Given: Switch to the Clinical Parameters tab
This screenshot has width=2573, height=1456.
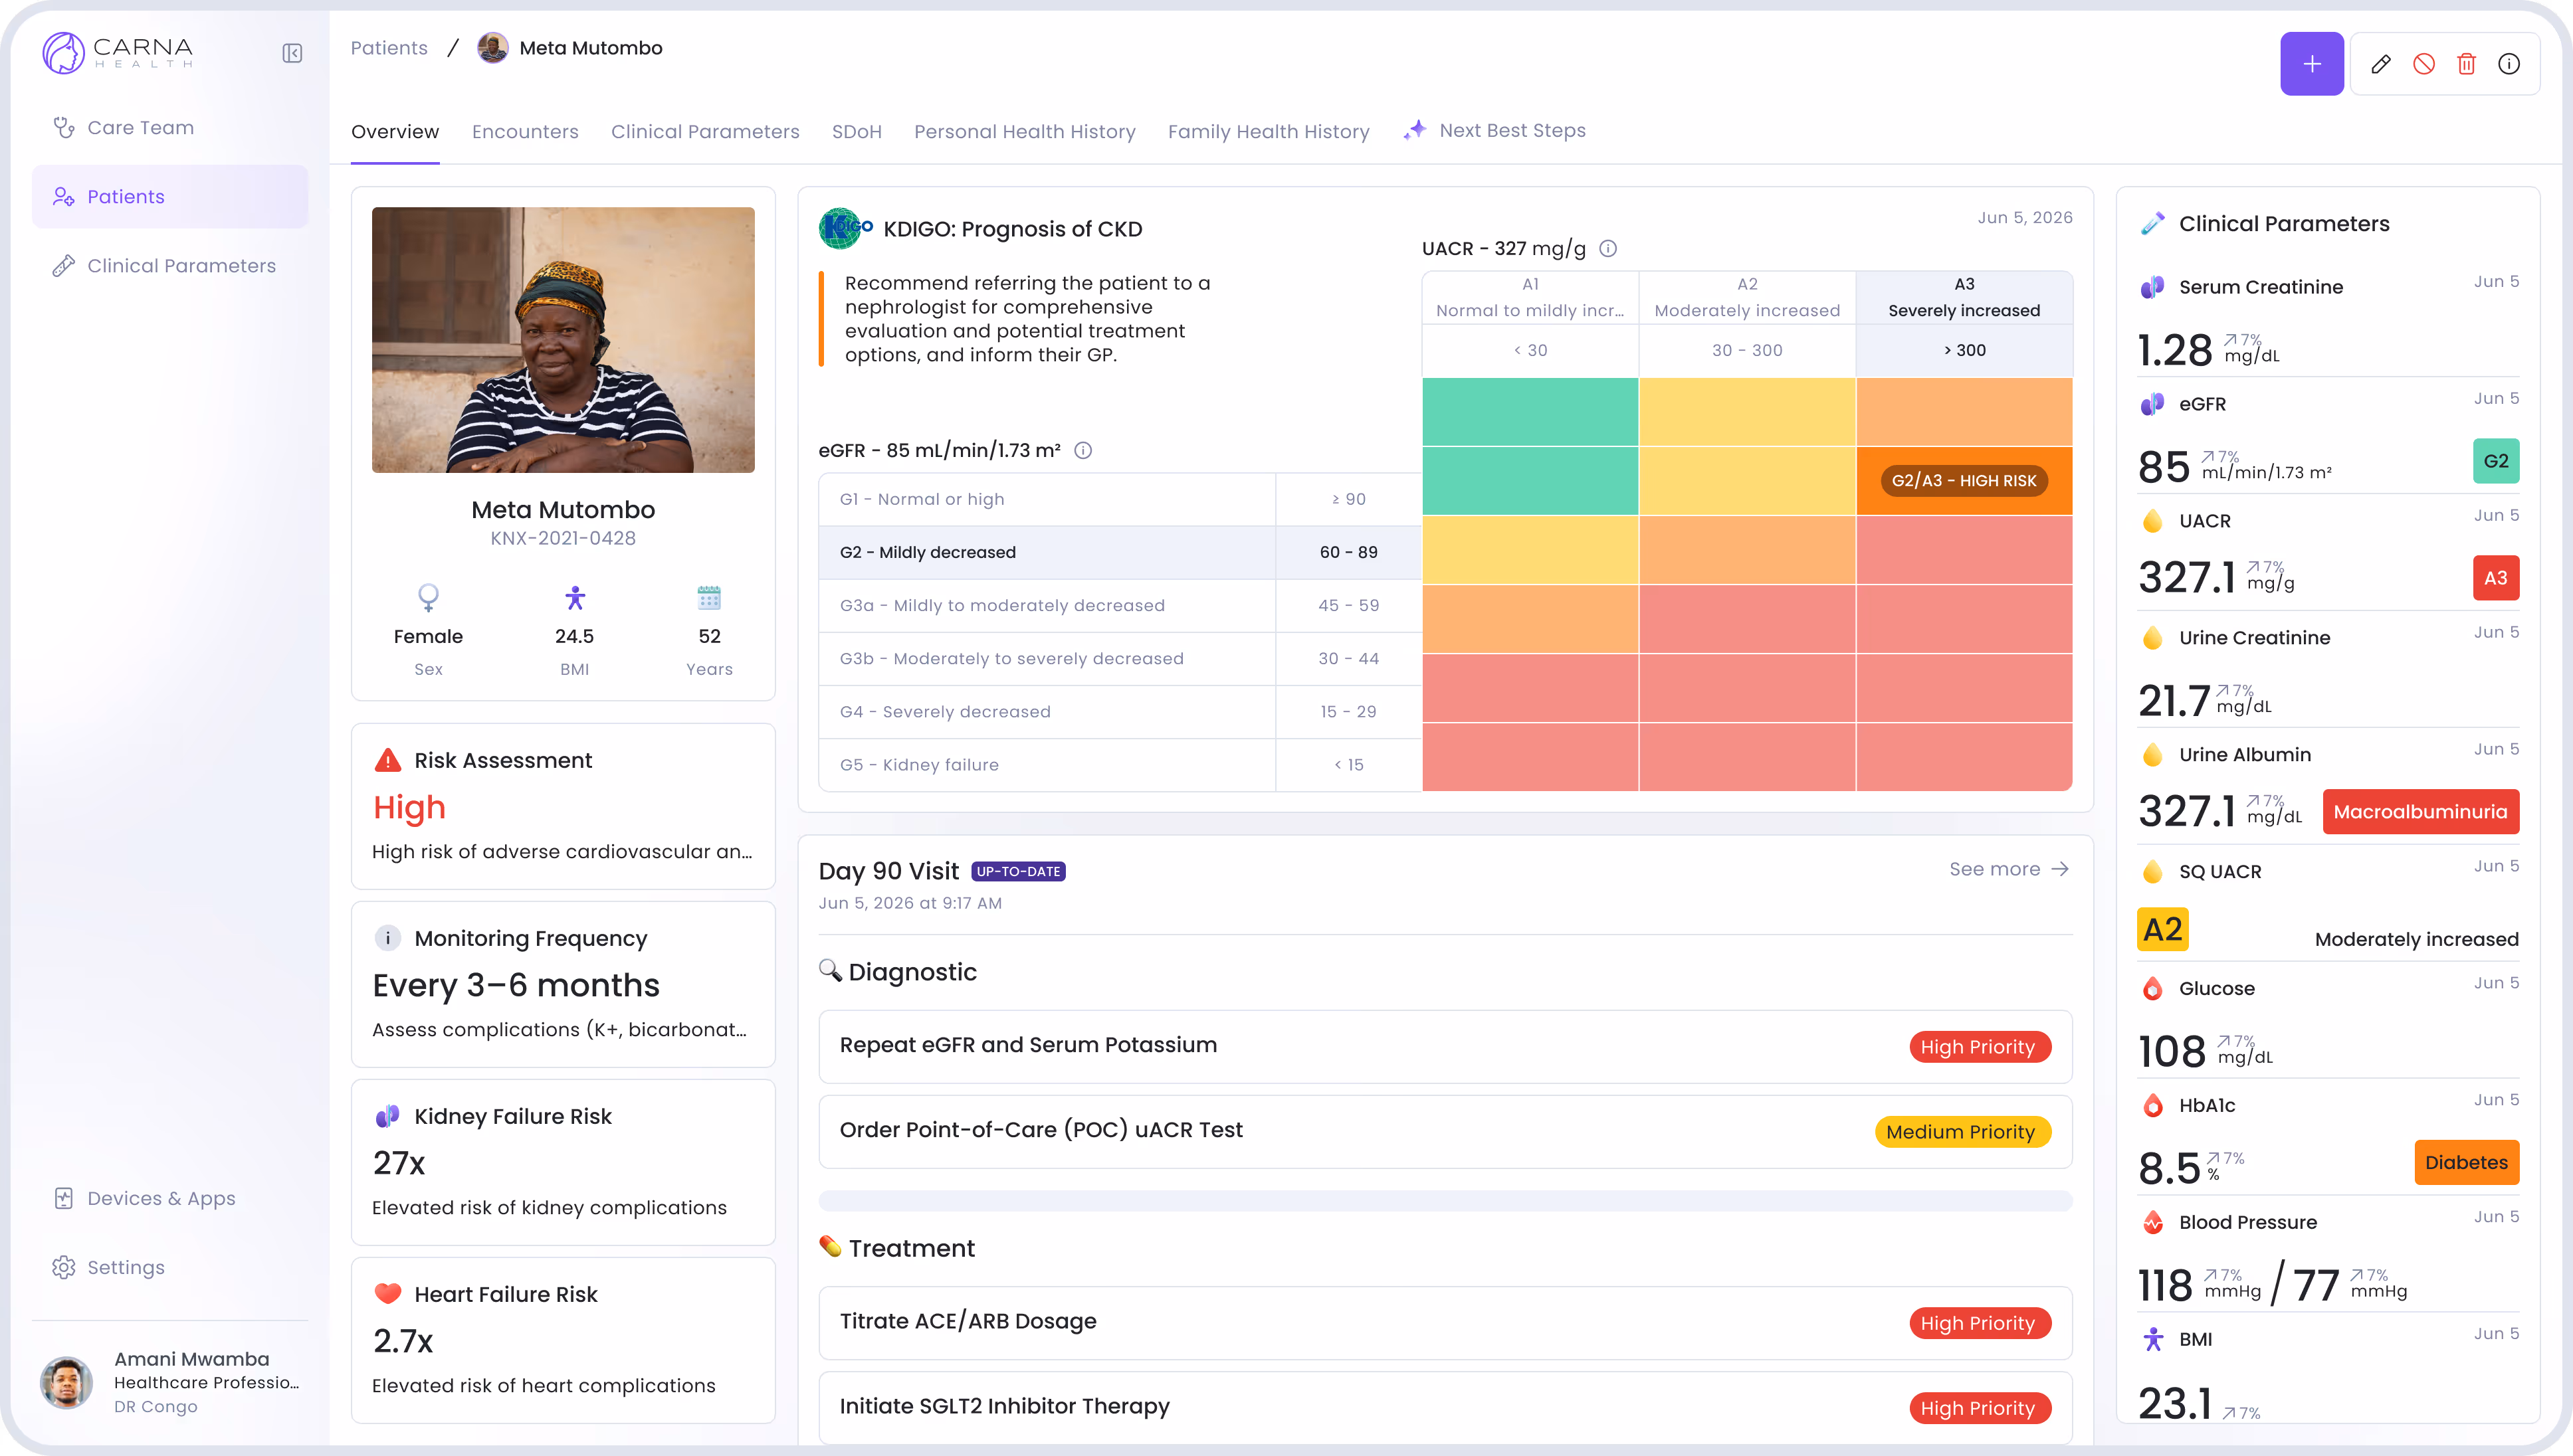Looking at the screenshot, I should point(705,131).
